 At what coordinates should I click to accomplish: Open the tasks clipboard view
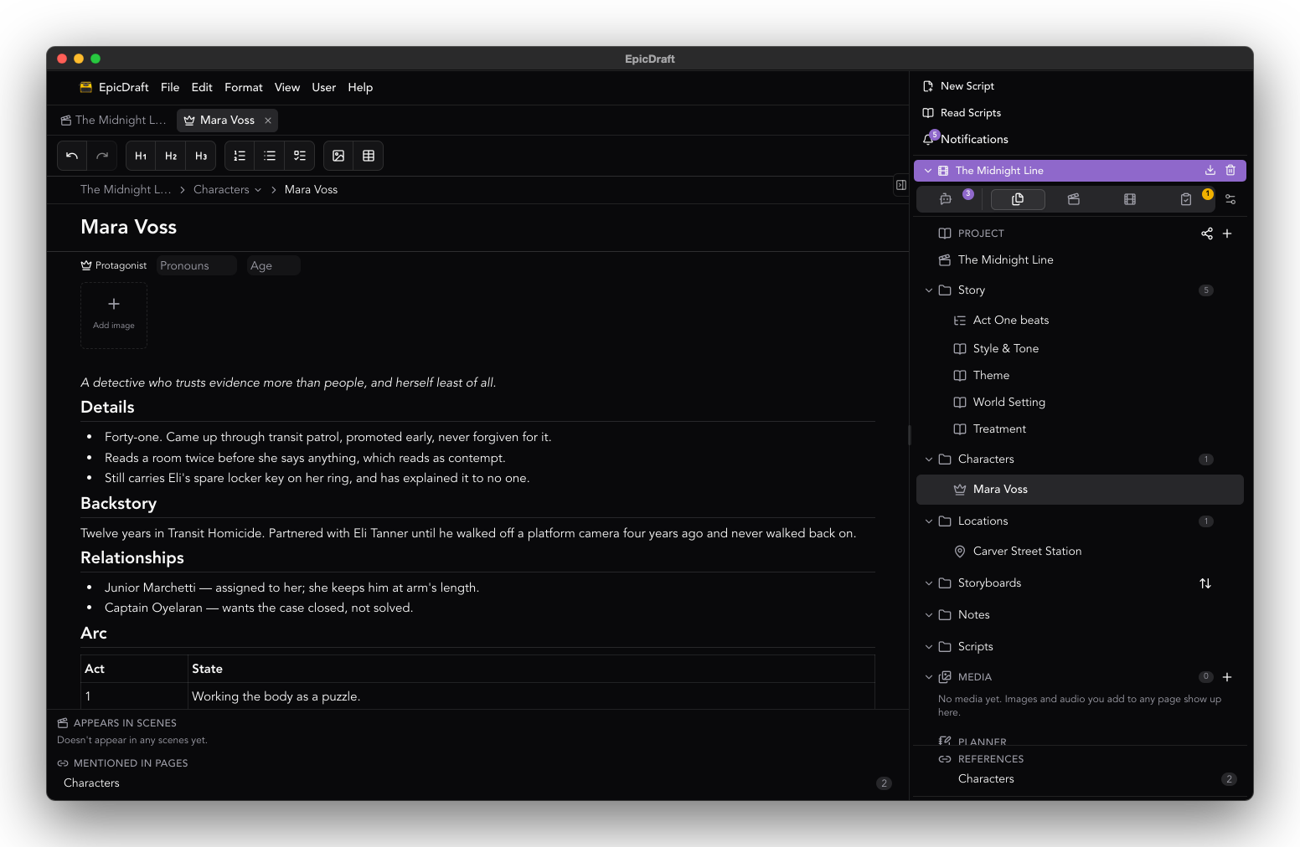pyautogui.click(x=1186, y=199)
